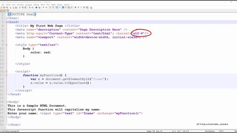Click the Zoom Out toolbar icon
Image resolution: width=237 pixels, height=133 pixels.
click(46, 7)
